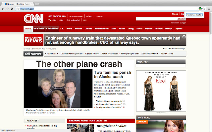Click the family photo of crash victims
This screenshot has width=212, height=132.
(x=58, y=88)
